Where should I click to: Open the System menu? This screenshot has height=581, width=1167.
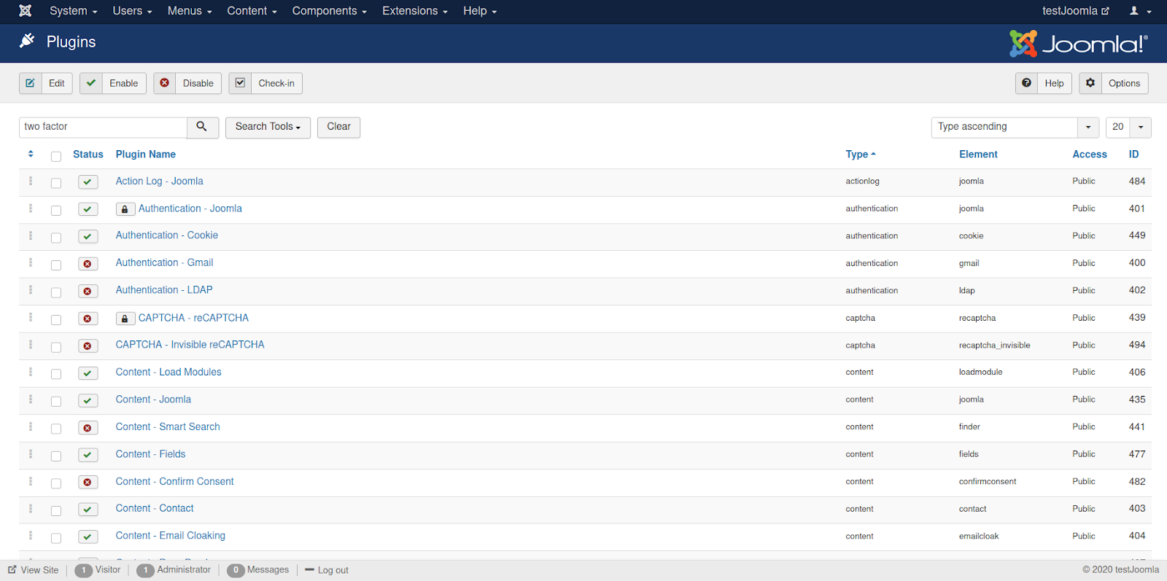pos(73,11)
